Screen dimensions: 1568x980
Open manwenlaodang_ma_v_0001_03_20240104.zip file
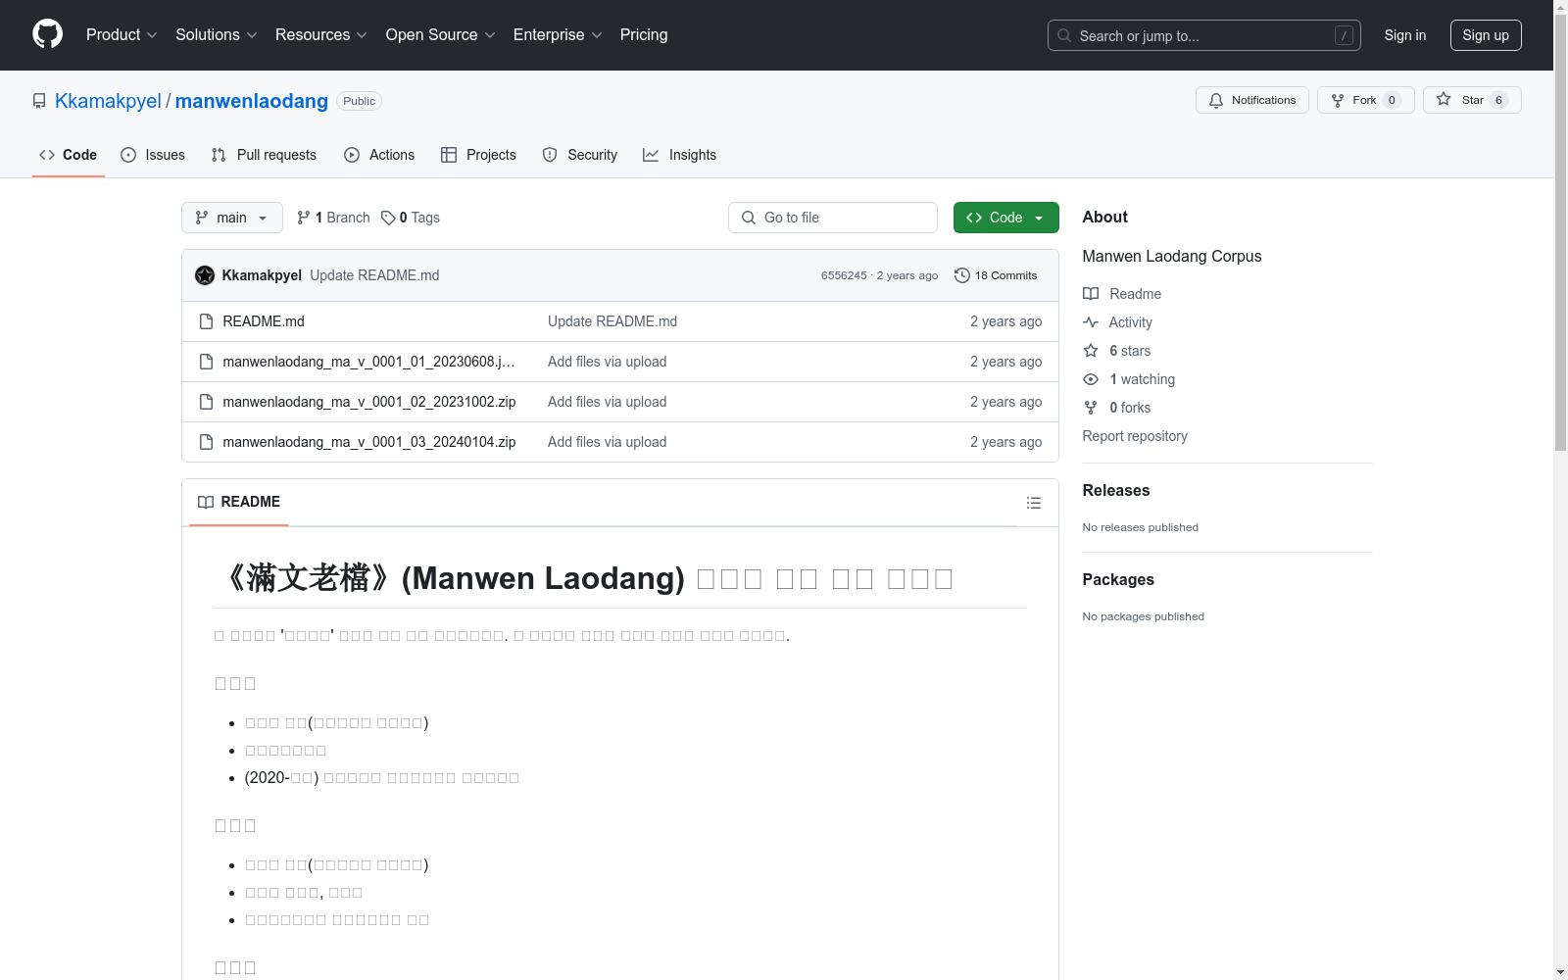[x=369, y=442]
